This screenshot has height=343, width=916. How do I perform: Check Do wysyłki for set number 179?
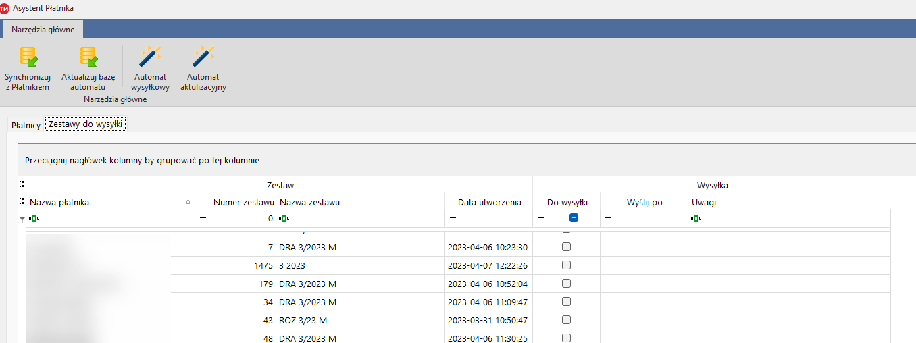(x=566, y=284)
